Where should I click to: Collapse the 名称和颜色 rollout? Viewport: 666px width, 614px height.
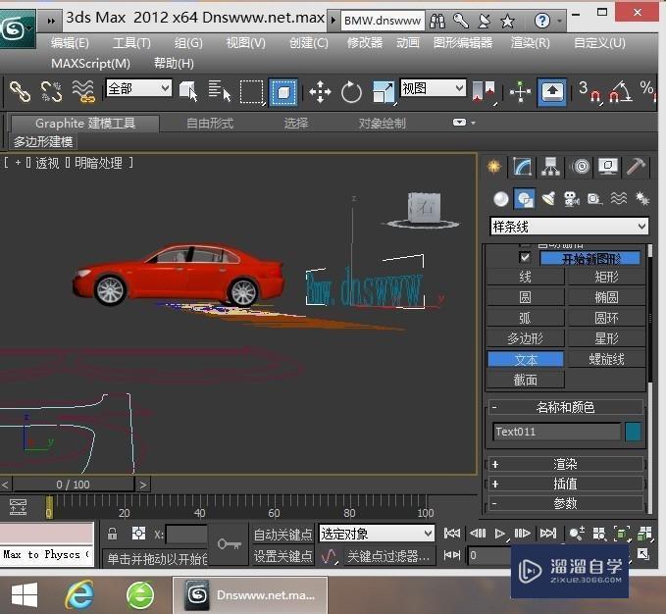coord(565,407)
